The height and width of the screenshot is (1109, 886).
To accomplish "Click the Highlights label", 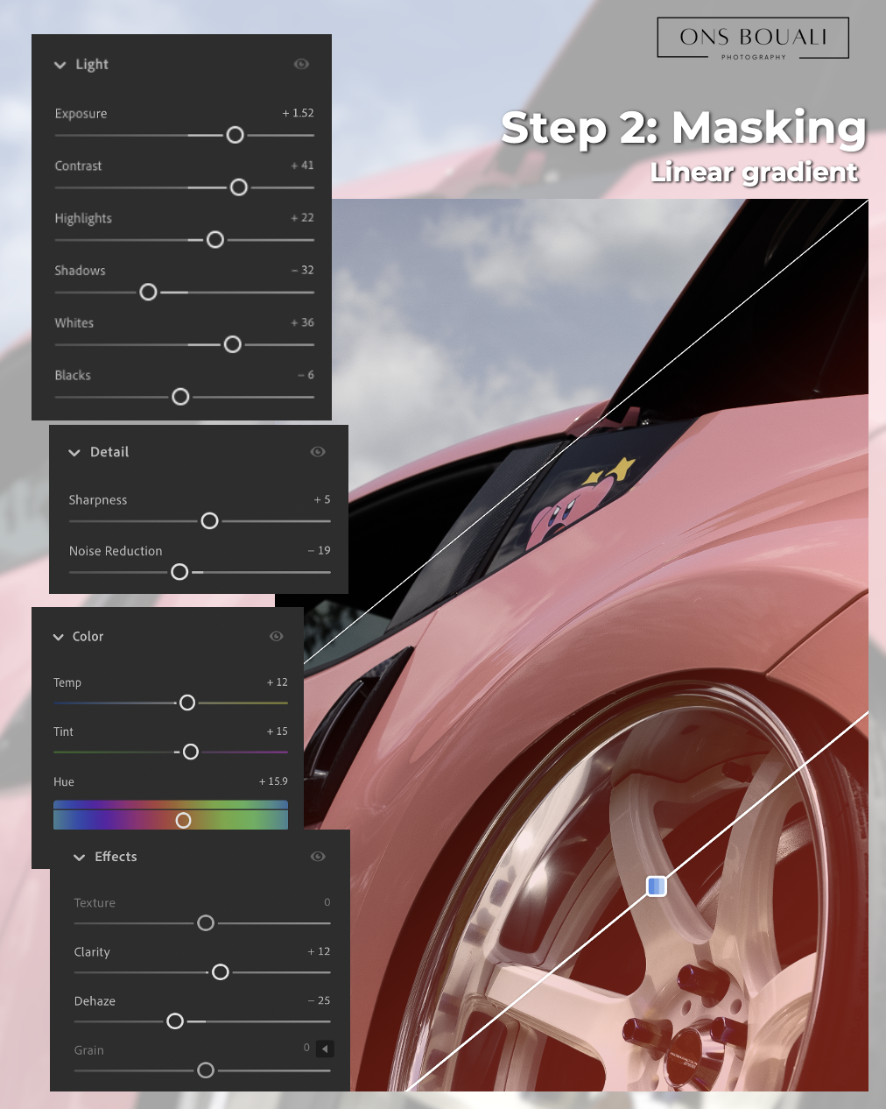I will point(83,219).
